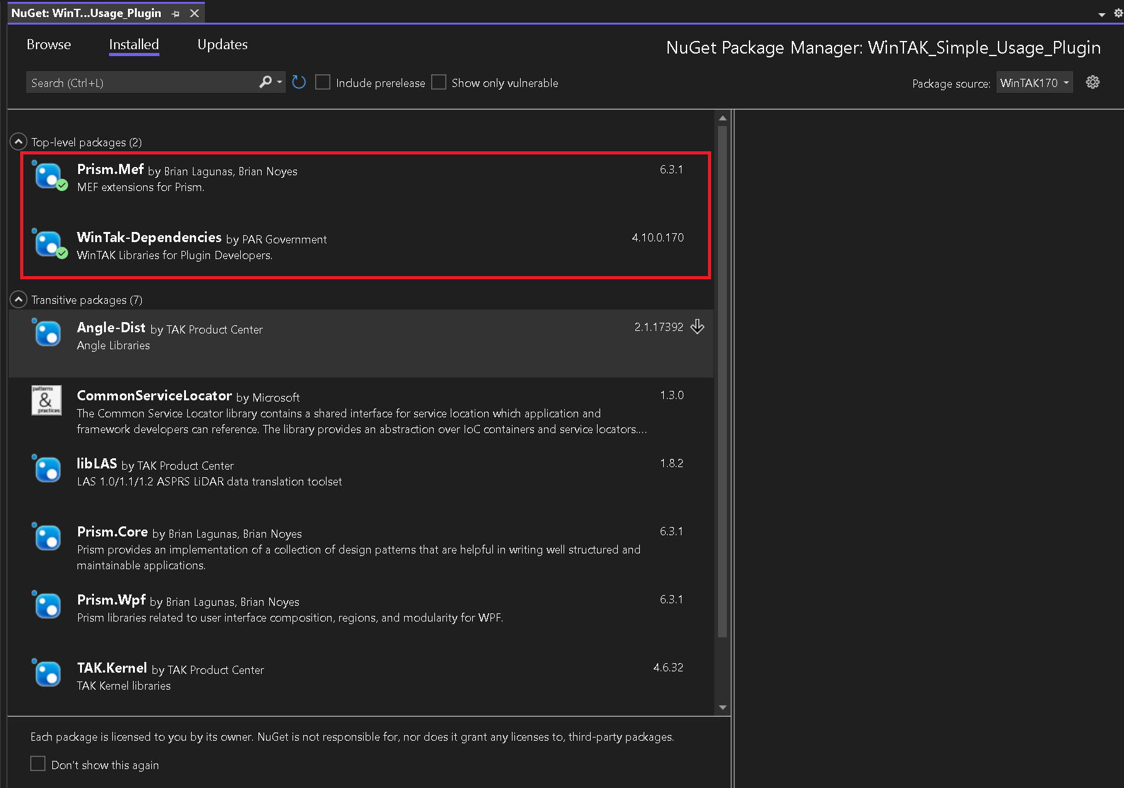Select the Prism.Core package name

[x=112, y=531]
